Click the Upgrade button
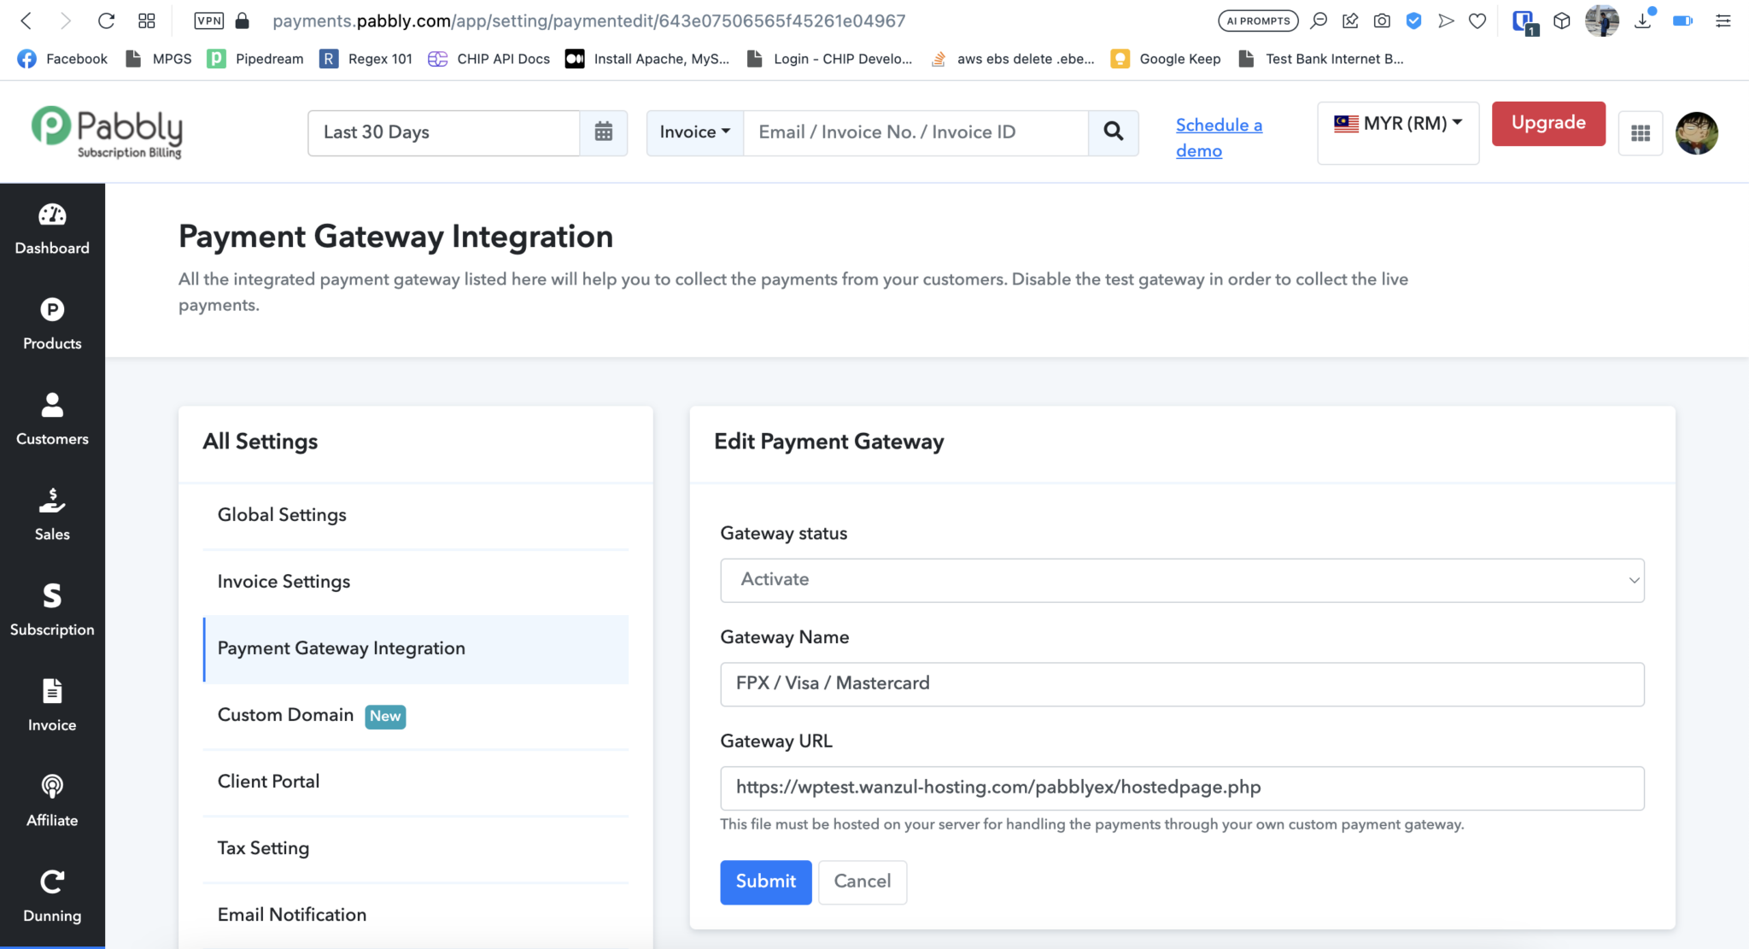 [1548, 123]
